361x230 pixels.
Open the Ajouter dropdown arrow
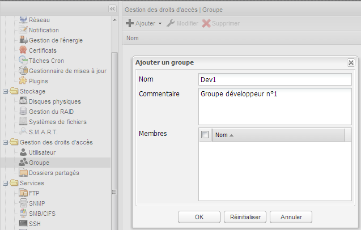[160, 24]
